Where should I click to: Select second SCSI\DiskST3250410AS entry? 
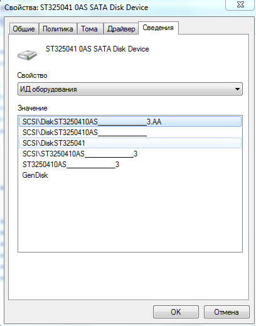click(130, 133)
